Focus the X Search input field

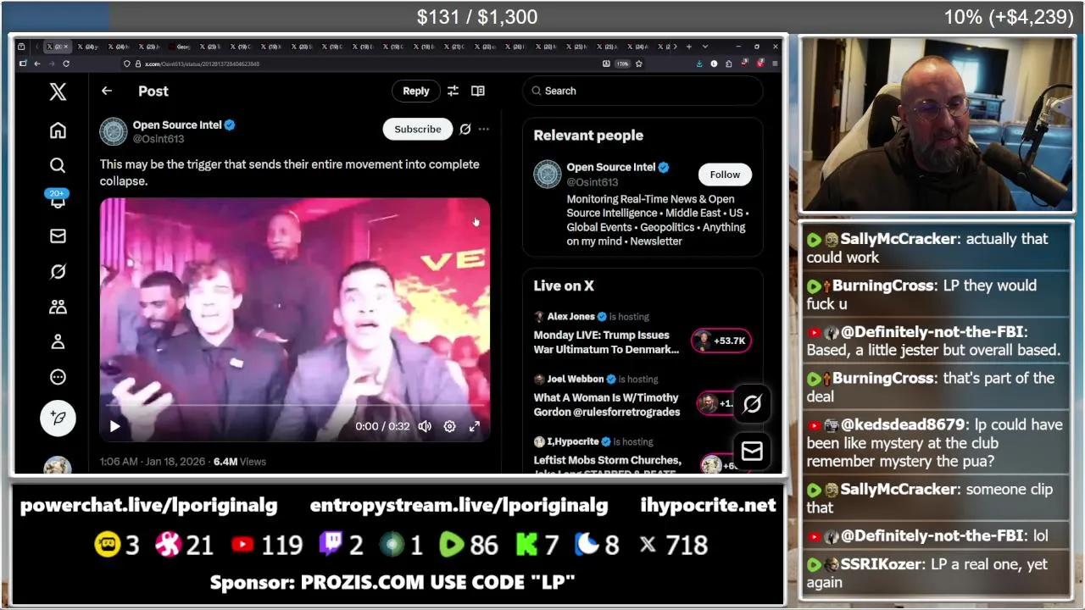coord(643,91)
